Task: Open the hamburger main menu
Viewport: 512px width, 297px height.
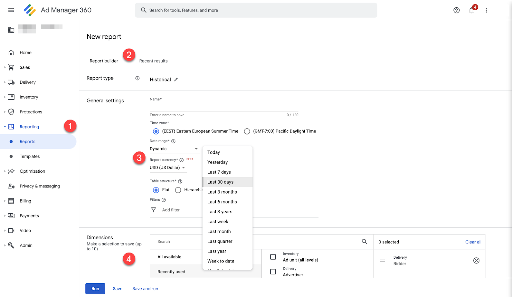Action: click(11, 10)
